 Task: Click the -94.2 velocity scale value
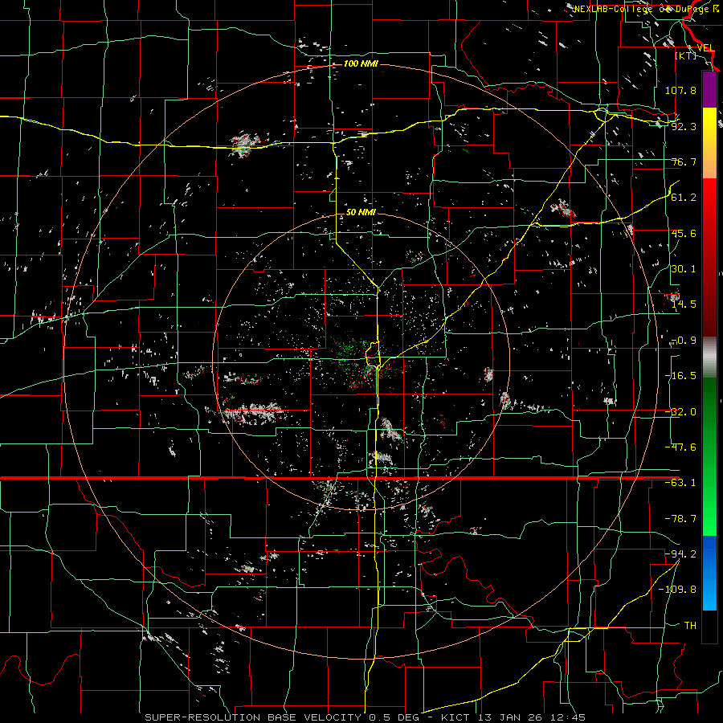(680, 553)
